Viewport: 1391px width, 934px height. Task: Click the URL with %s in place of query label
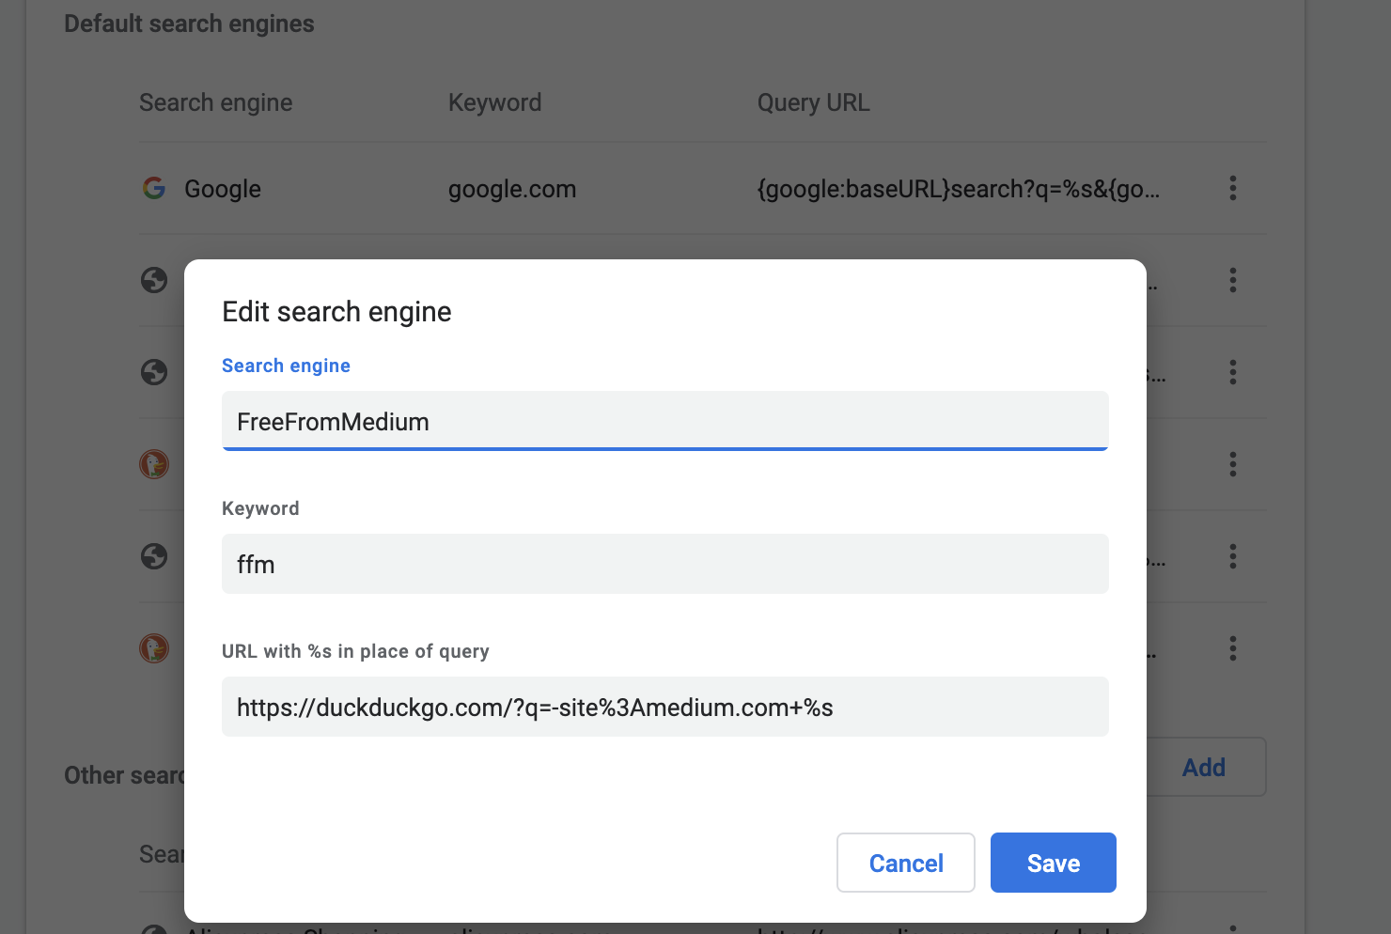pyautogui.click(x=355, y=651)
